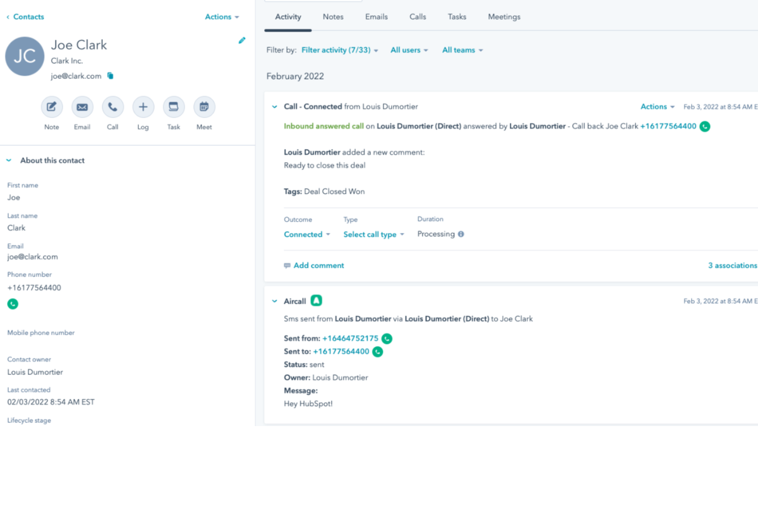The height and width of the screenshot is (505, 758).
Task: Open Actions dropdown on the call activity card
Action: pyautogui.click(x=658, y=107)
